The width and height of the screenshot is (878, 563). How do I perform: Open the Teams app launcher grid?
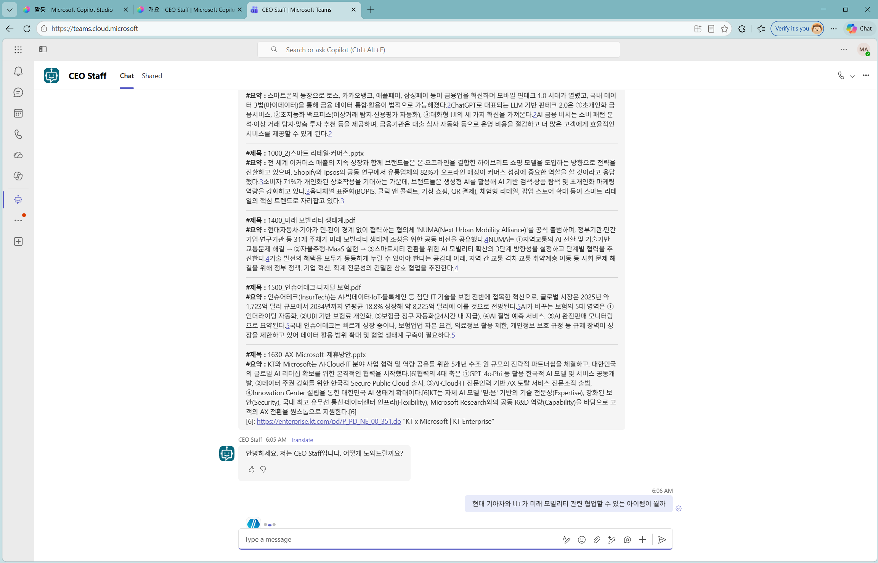click(18, 50)
